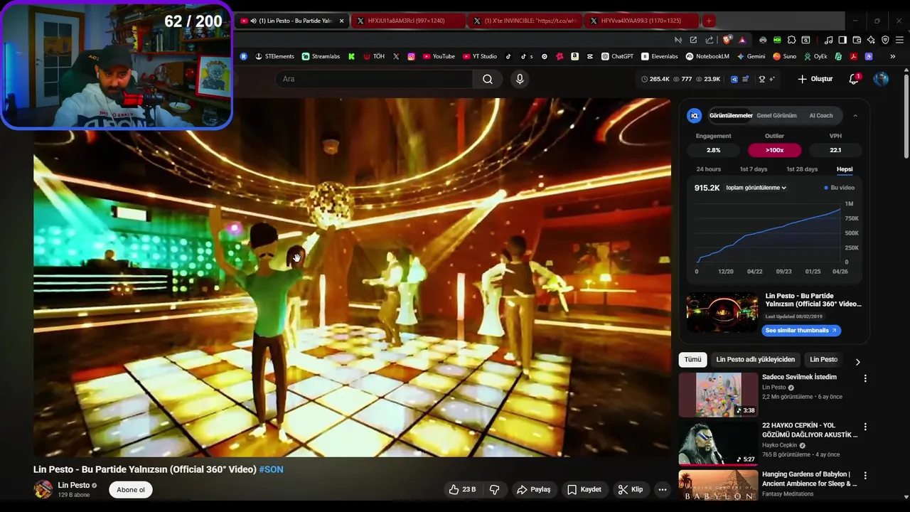
Task: Open the YouTube bookmark
Action: (x=439, y=56)
